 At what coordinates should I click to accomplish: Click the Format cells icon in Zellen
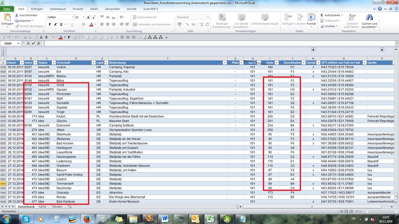coord(311,18)
